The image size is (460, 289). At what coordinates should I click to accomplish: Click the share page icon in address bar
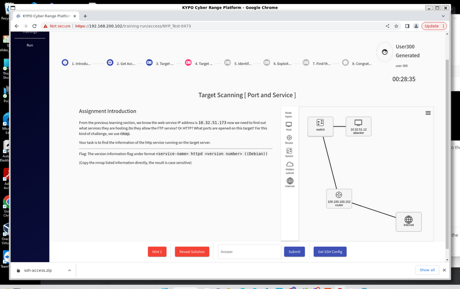388,26
